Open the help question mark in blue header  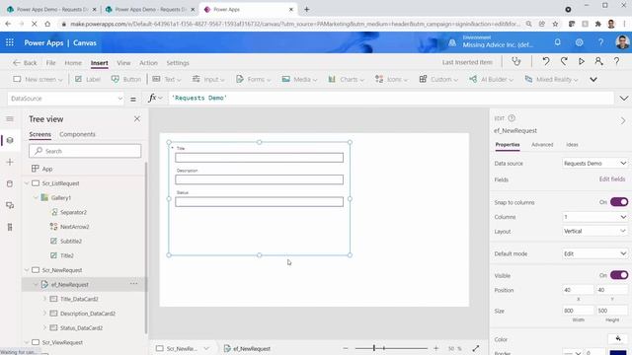pyautogui.click(x=600, y=42)
